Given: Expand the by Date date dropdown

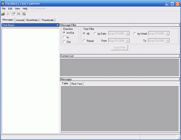Looking at the screenshot, I should coord(127,33).
